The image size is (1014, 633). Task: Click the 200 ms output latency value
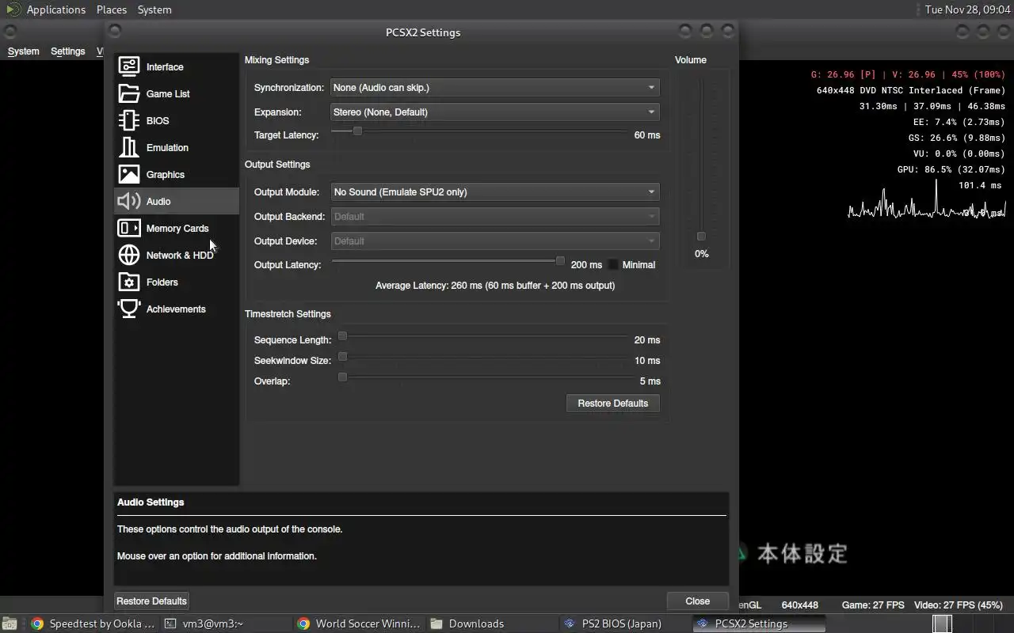click(x=586, y=265)
